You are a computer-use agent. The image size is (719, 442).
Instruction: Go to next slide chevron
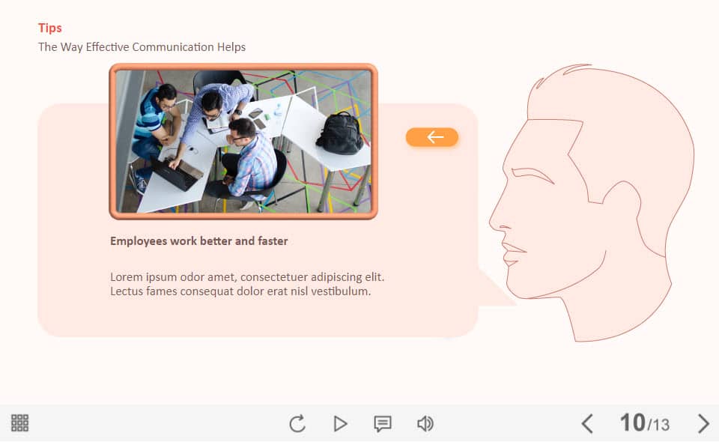pyautogui.click(x=703, y=423)
